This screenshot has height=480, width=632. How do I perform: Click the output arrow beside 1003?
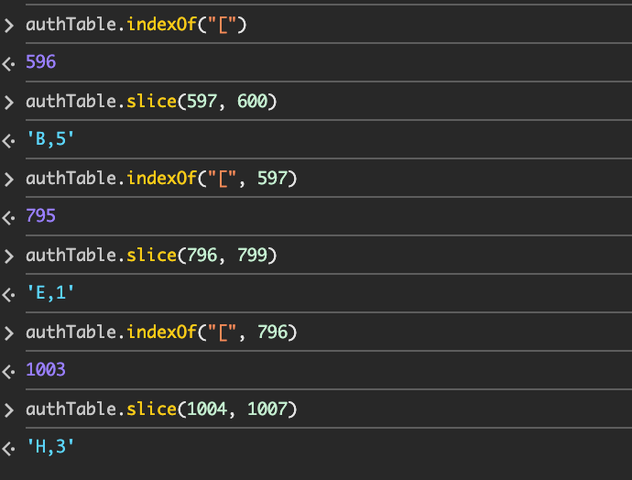(8, 371)
